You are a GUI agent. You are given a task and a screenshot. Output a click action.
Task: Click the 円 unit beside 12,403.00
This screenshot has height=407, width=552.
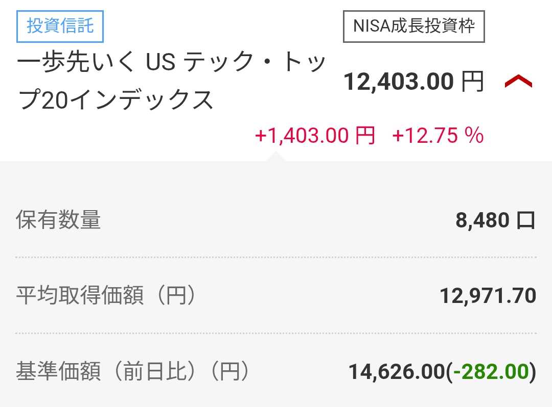click(x=472, y=82)
